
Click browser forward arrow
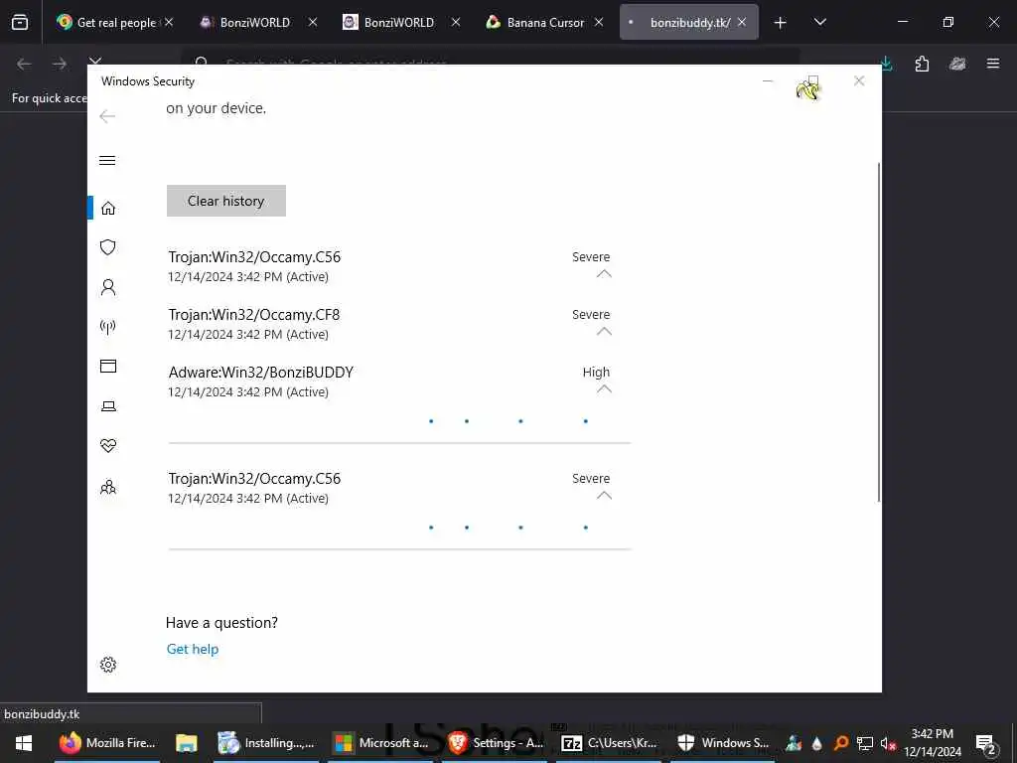pos(60,64)
